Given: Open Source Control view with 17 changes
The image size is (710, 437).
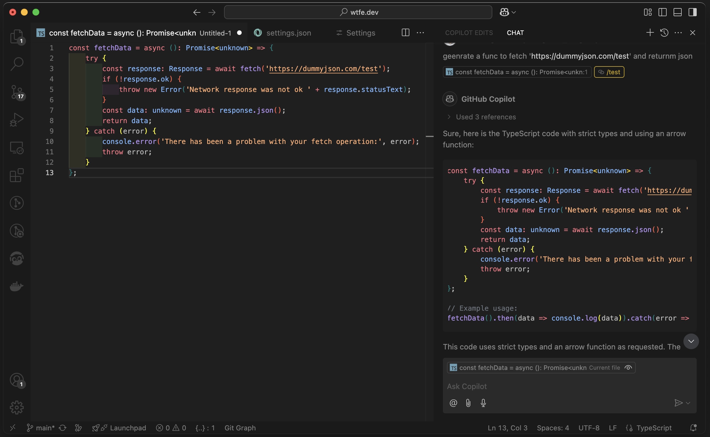Looking at the screenshot, I should click(x=17, y=92).
